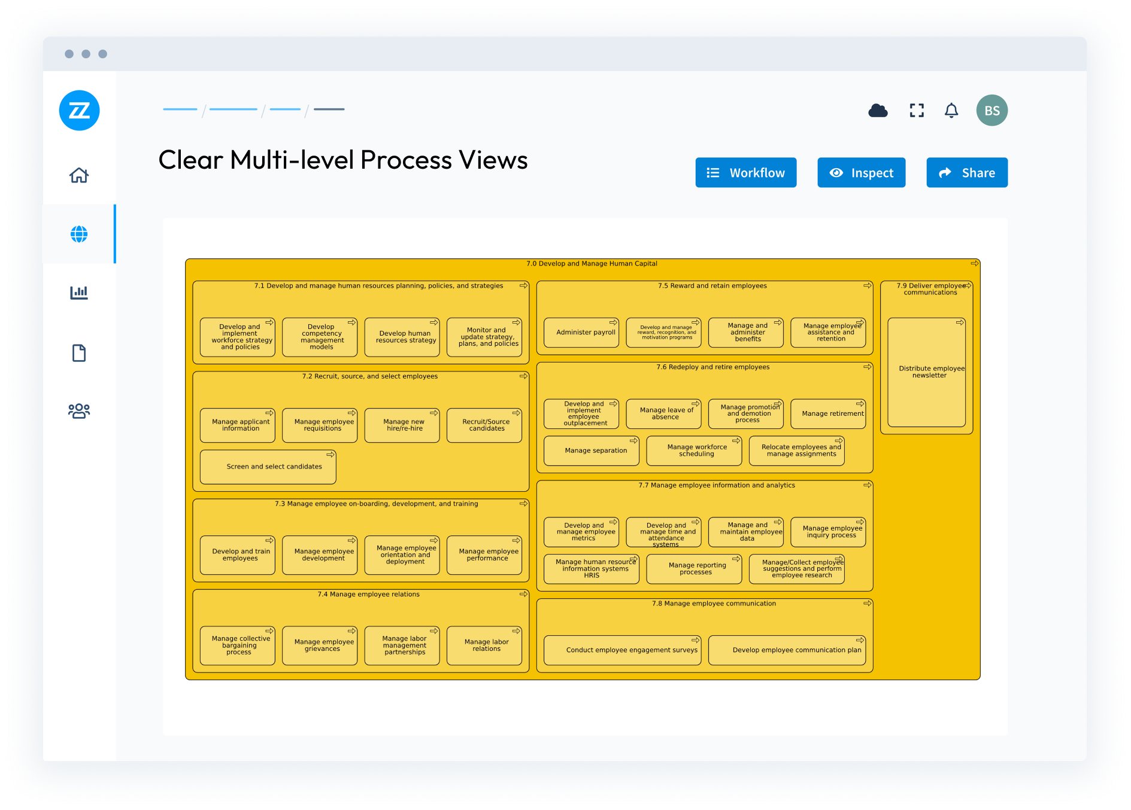Expand the 7.0 Develop and Manage Human Capital arrow
1131x810 pixels.
pos(975,264)
